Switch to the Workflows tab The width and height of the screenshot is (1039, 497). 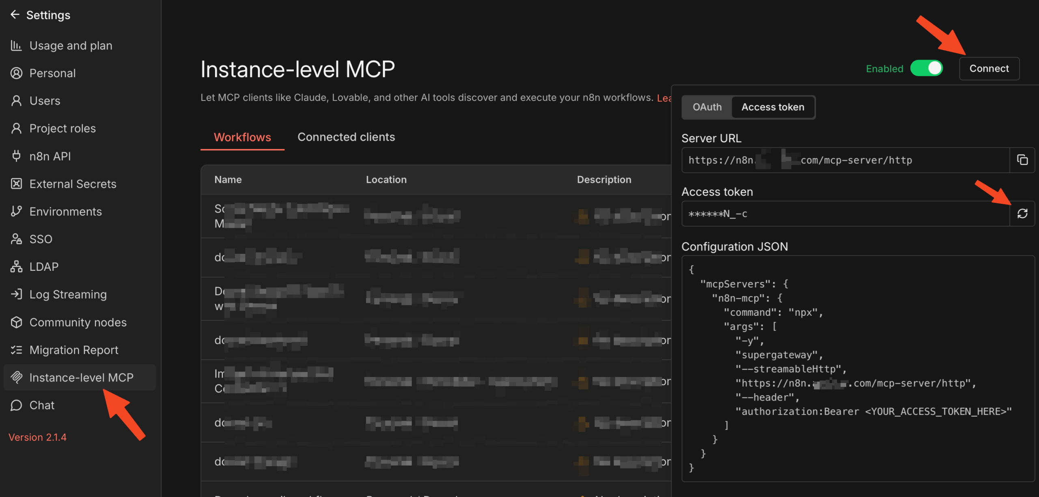(x=242, y=137)
